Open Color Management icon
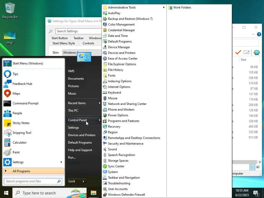Screen dimensions: 264x198 (105, 24)
